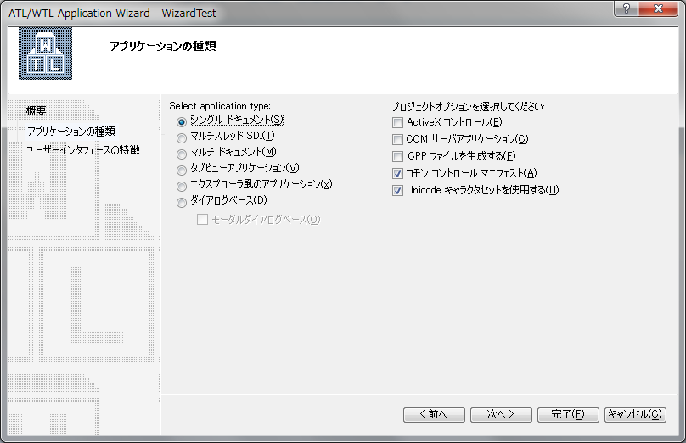Select シングル ドキュメント(S) radio button
The width and height of the screenshot is (686, 443).
(x=182, y=122)
